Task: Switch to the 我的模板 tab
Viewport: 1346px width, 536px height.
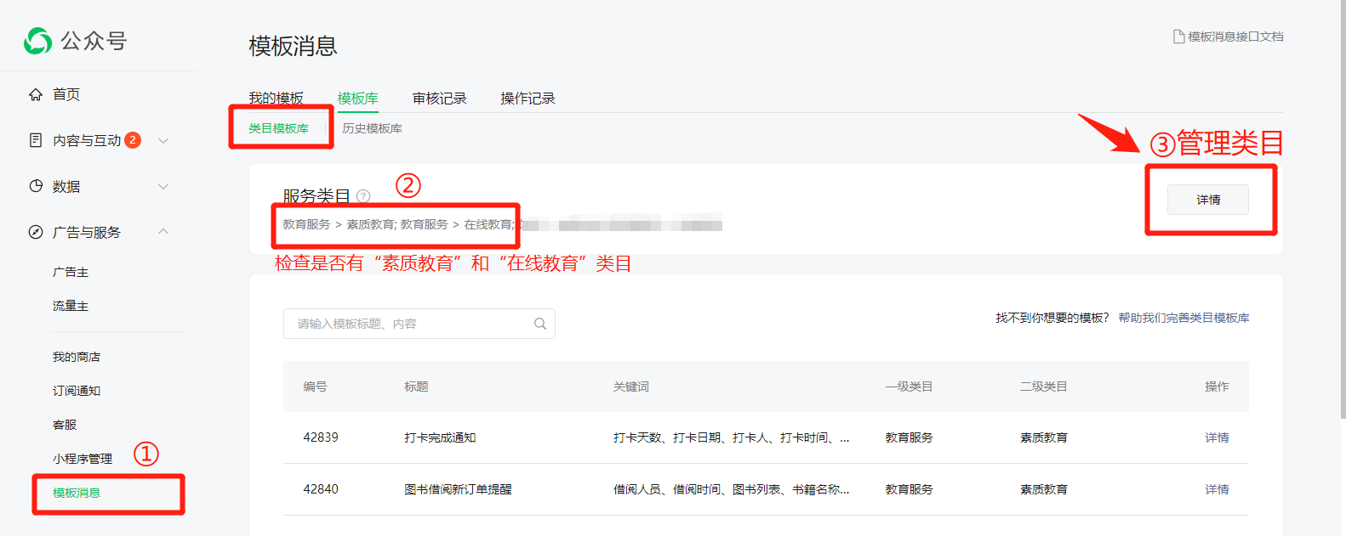Action: pyautogui.click(x=276, y=98)
